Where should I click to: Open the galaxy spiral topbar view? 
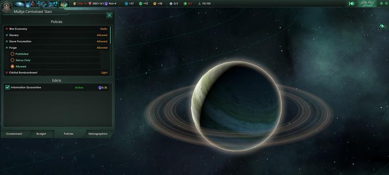pyautogui.click(x=19, y=3)
